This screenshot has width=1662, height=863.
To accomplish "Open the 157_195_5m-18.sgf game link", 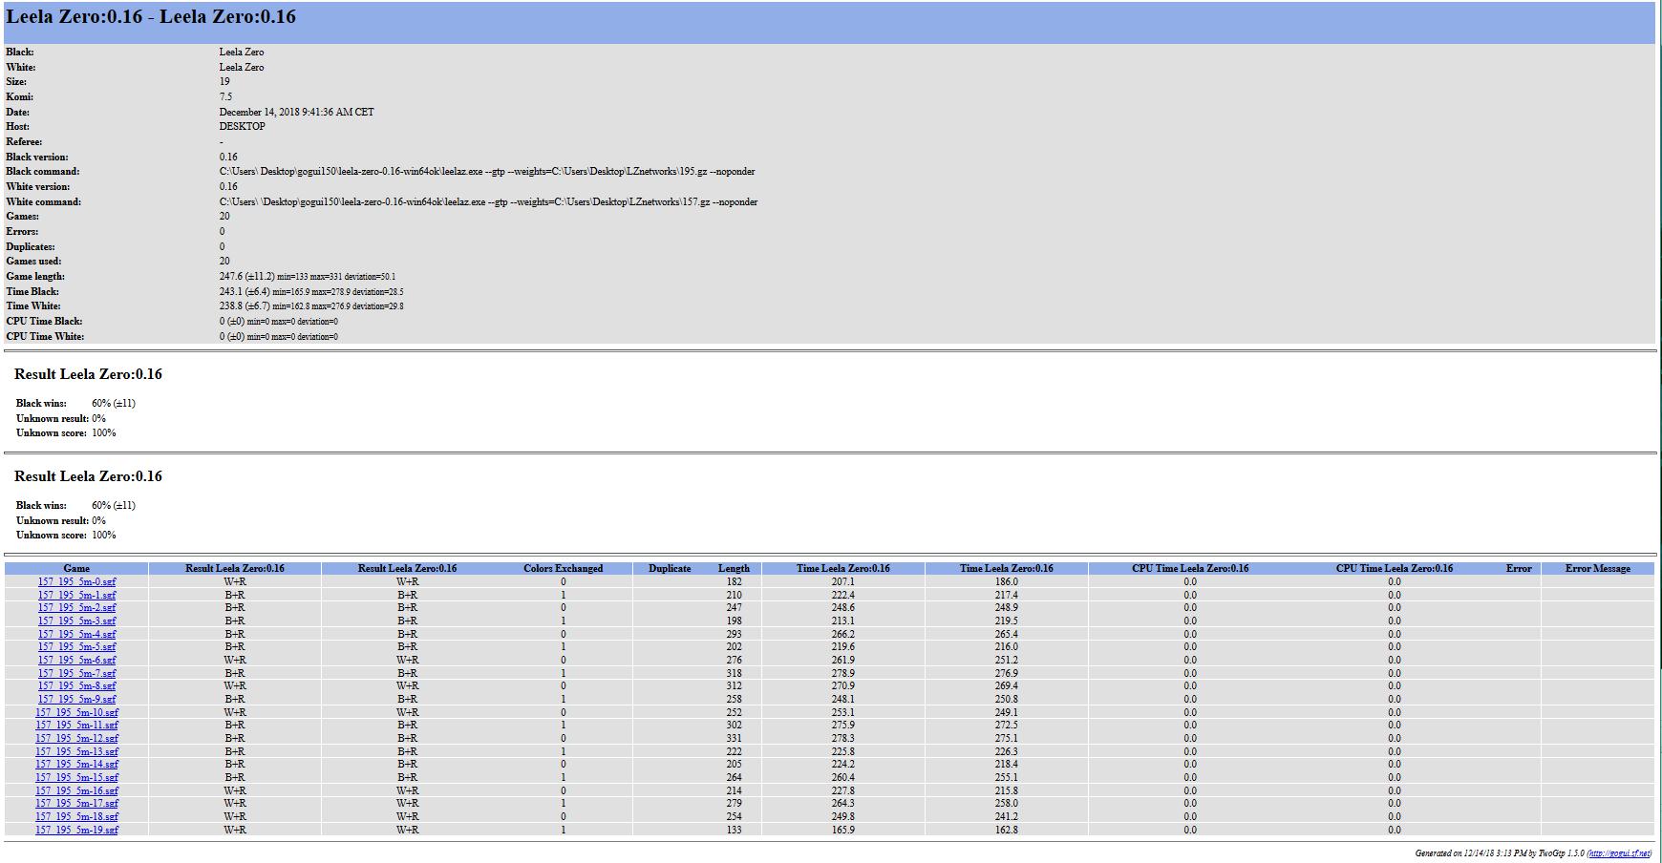I will (76, 816).
